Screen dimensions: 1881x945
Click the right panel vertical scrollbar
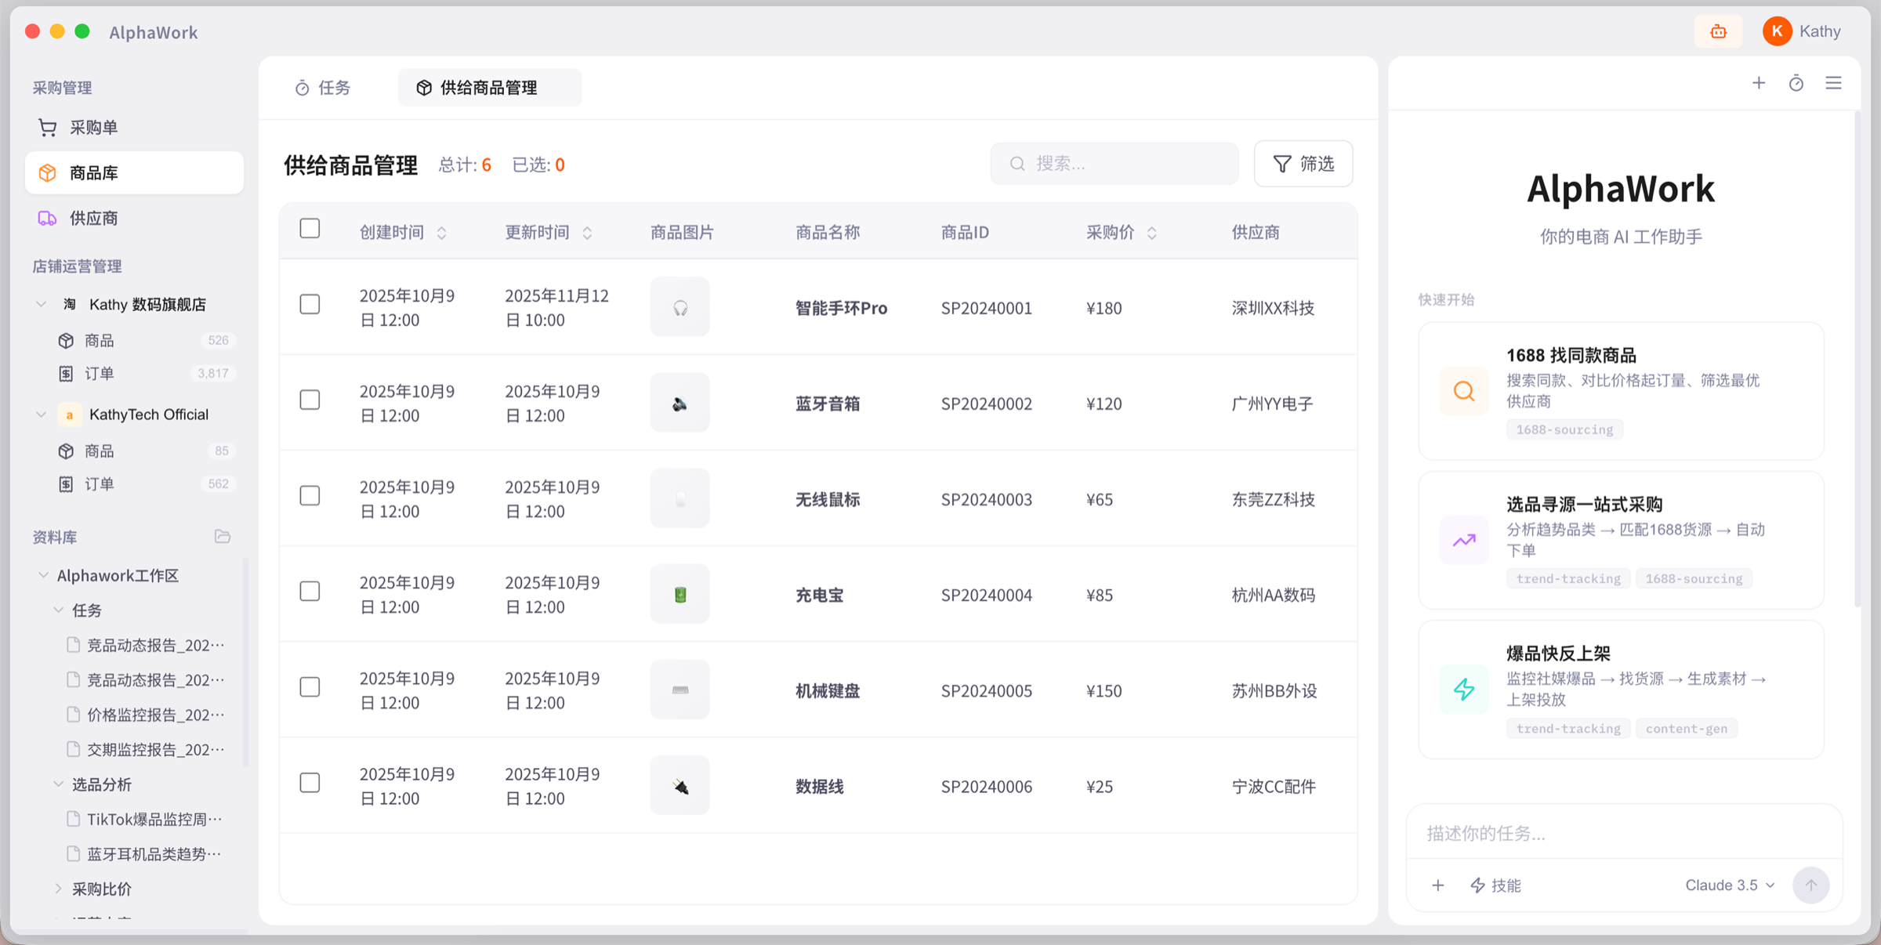tap(1857, 360)
